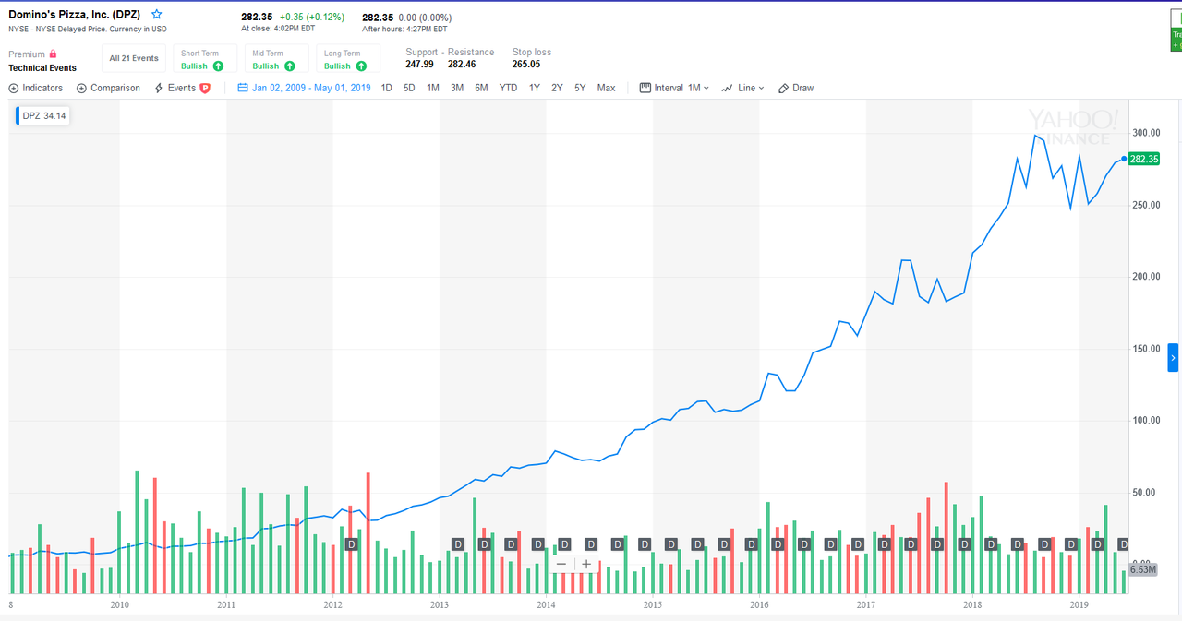Click the 300.00 price axis label
This screenshot has height=621, width=1182.
coord(1146,133)
